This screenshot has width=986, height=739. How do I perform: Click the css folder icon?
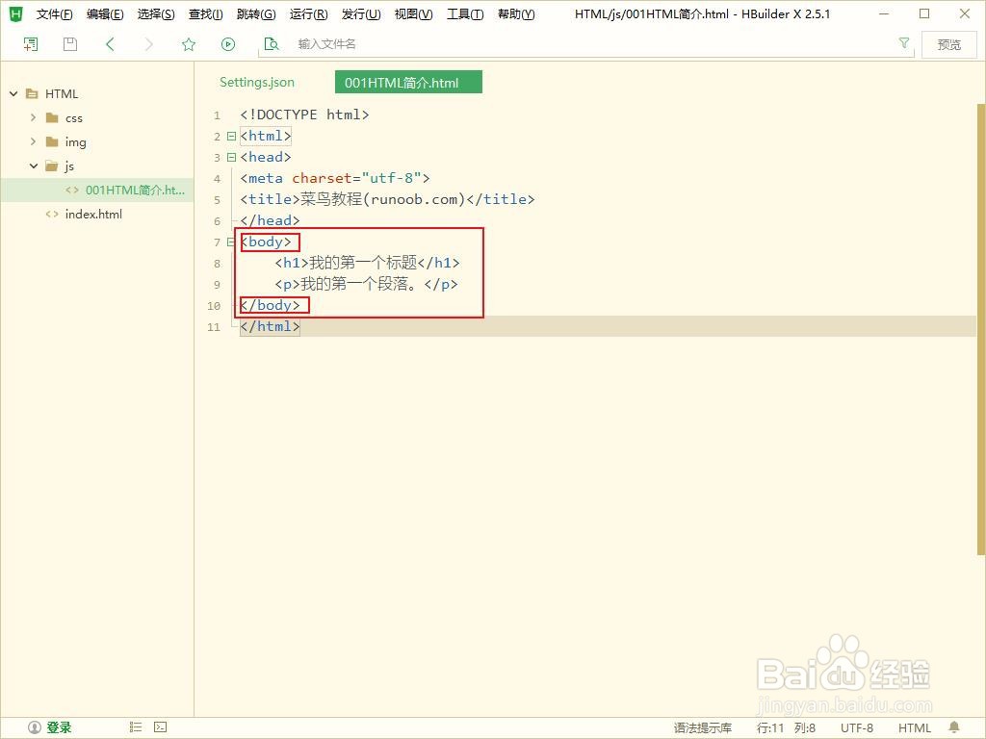pyautogui.click(x=52, y=117)
